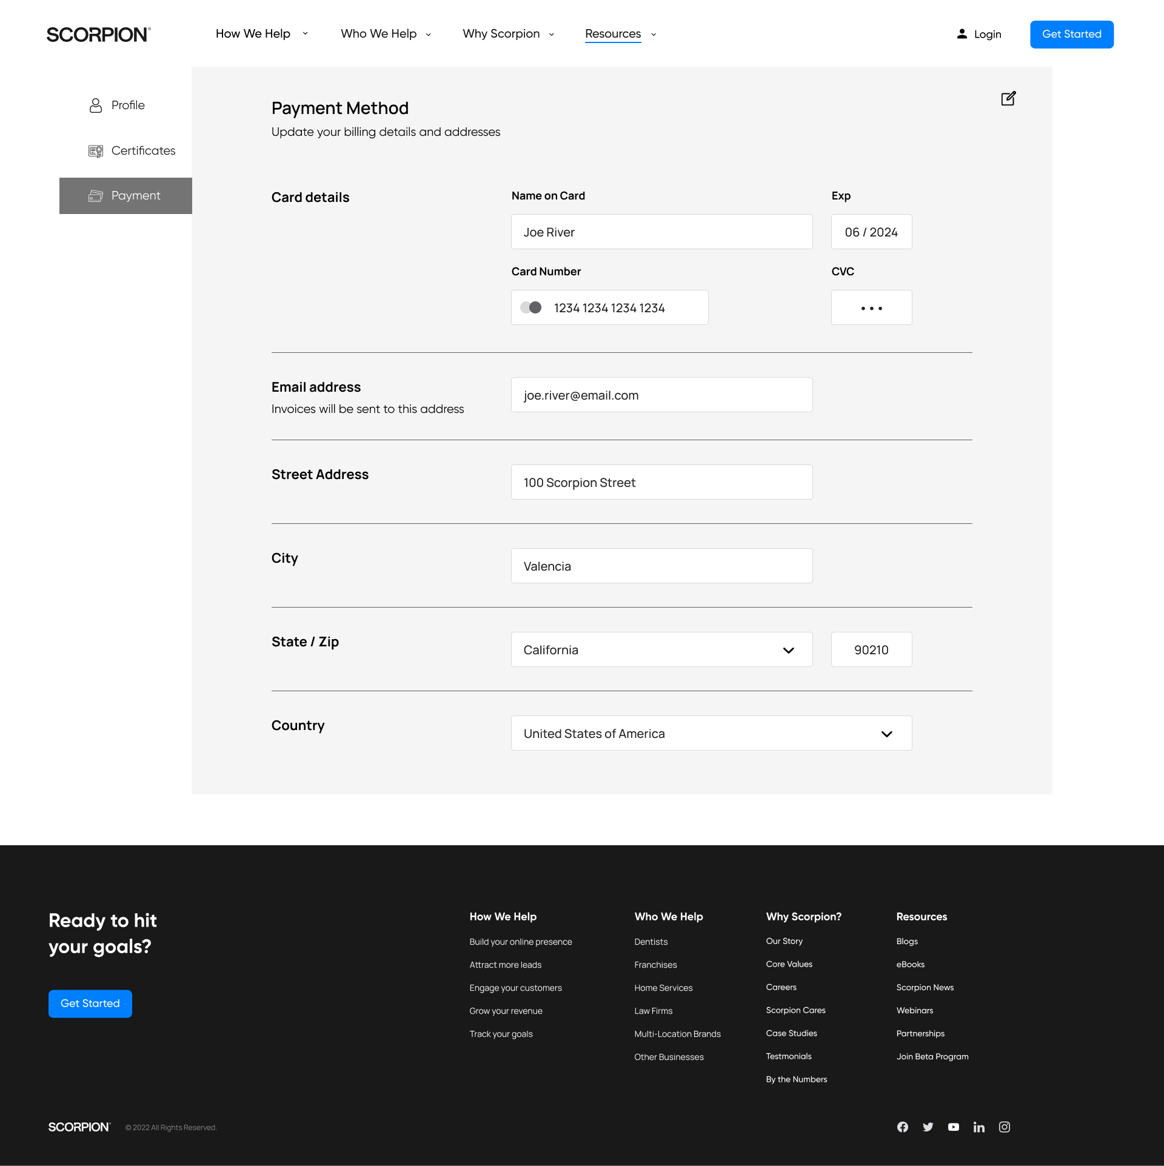Open the United States of America country dropdown
1164x1166 pixels.
point(886,734)
